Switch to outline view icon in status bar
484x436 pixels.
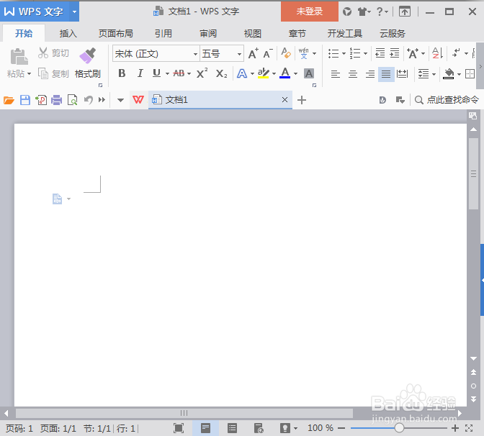tap(232, 428)
